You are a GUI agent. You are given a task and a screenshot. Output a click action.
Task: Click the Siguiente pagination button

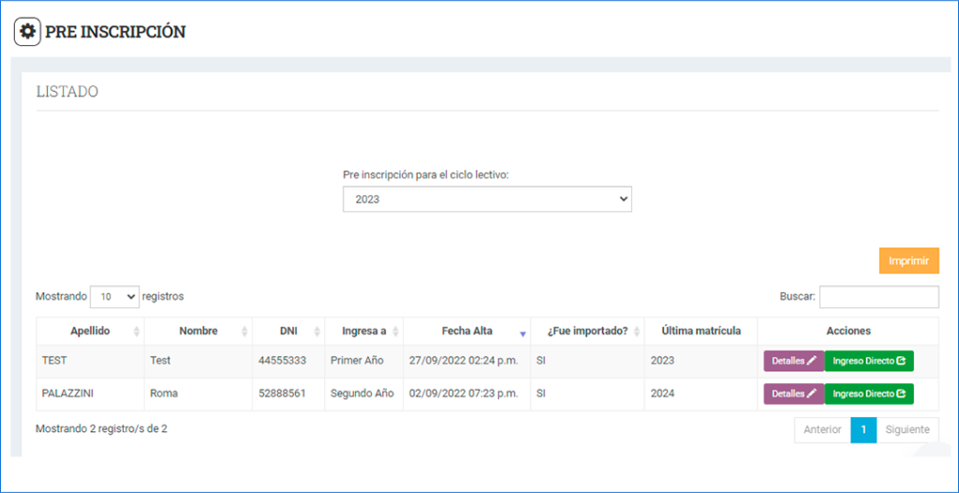(x=907, y=429)
